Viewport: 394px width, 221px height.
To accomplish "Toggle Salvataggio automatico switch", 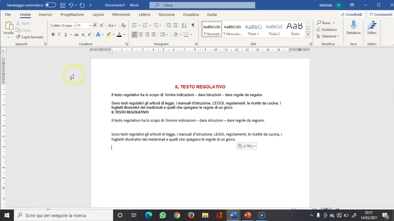I will click(x=50, y=5).
